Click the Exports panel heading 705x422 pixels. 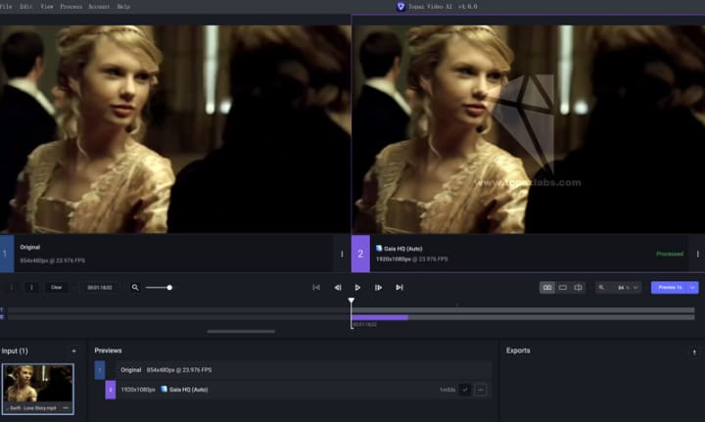[518, 351]
